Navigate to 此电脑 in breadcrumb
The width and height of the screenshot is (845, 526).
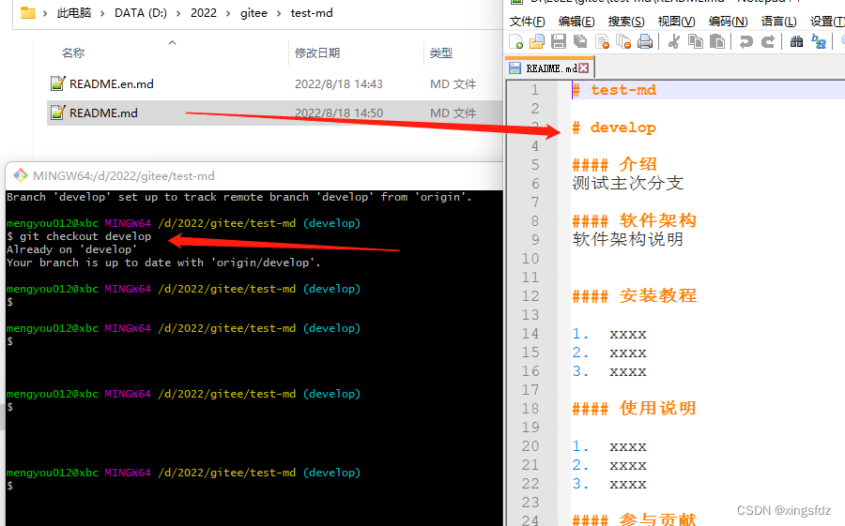click(74, 13)
